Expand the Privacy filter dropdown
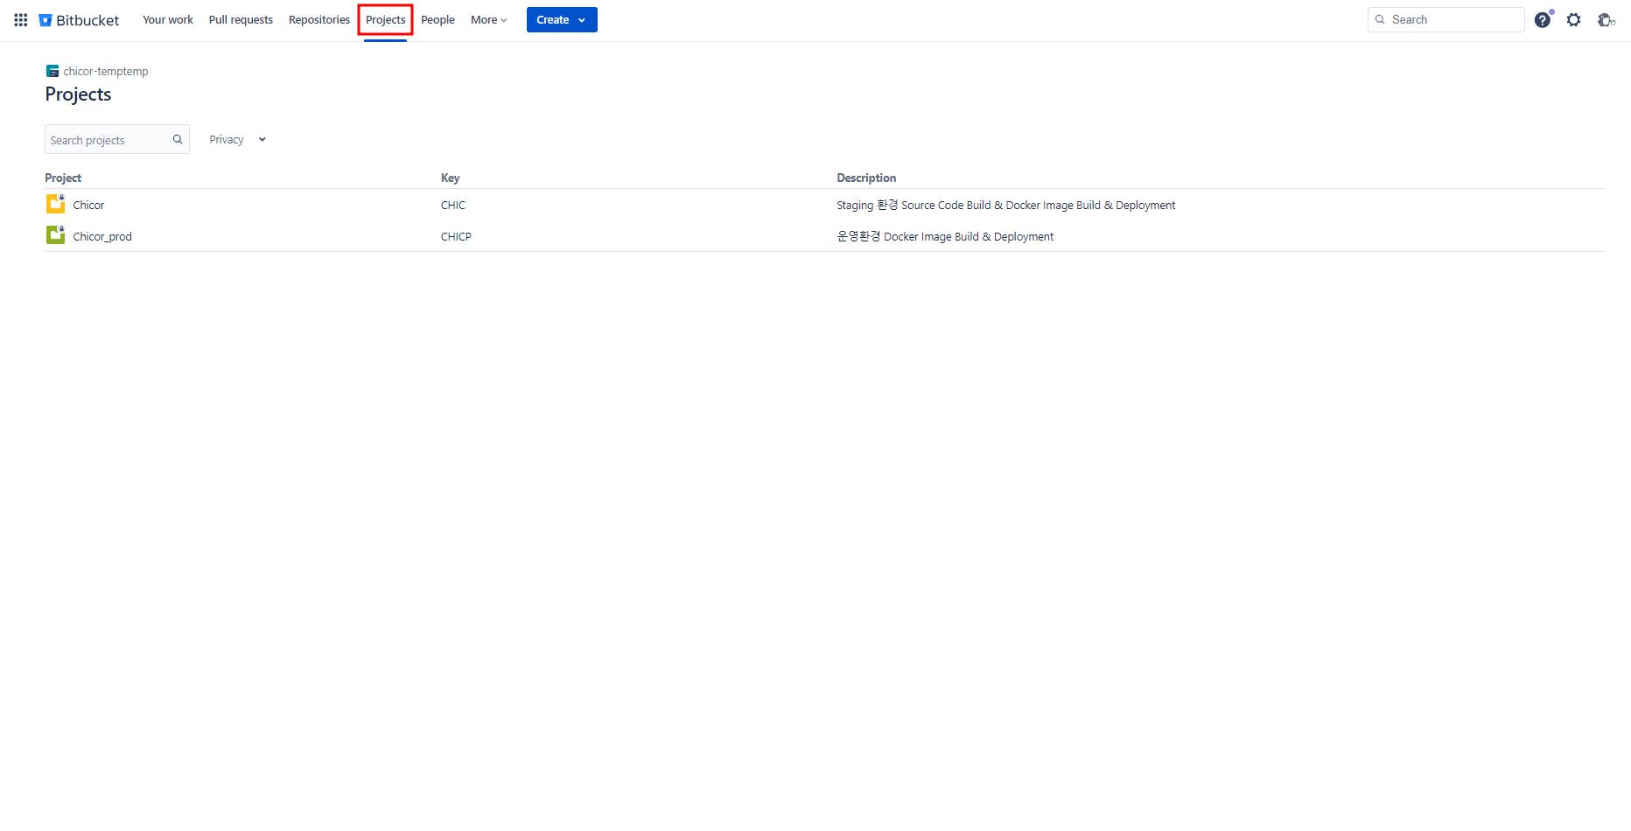The image size is (1631, 831). 237,140
